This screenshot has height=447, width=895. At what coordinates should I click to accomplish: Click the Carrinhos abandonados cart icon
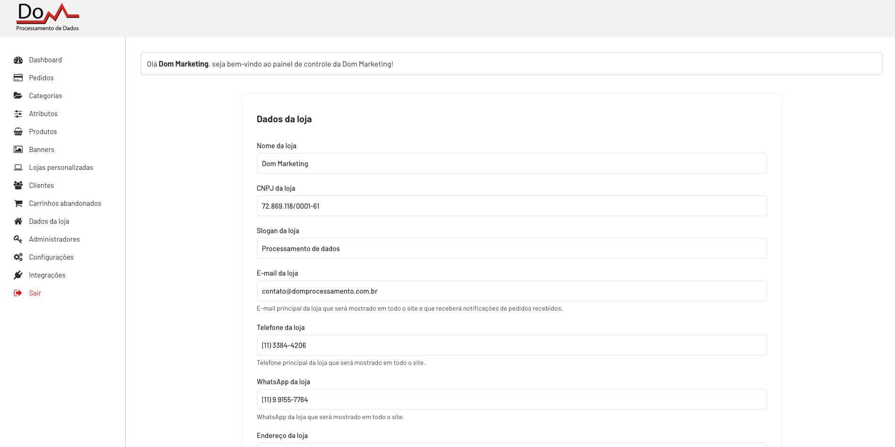pos(18,203)
